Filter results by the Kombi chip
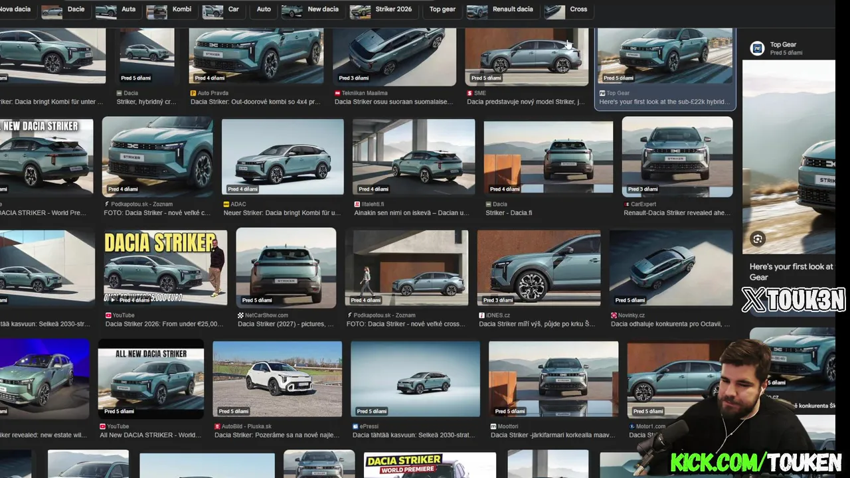The image size is (850, 478). point(170,10)
